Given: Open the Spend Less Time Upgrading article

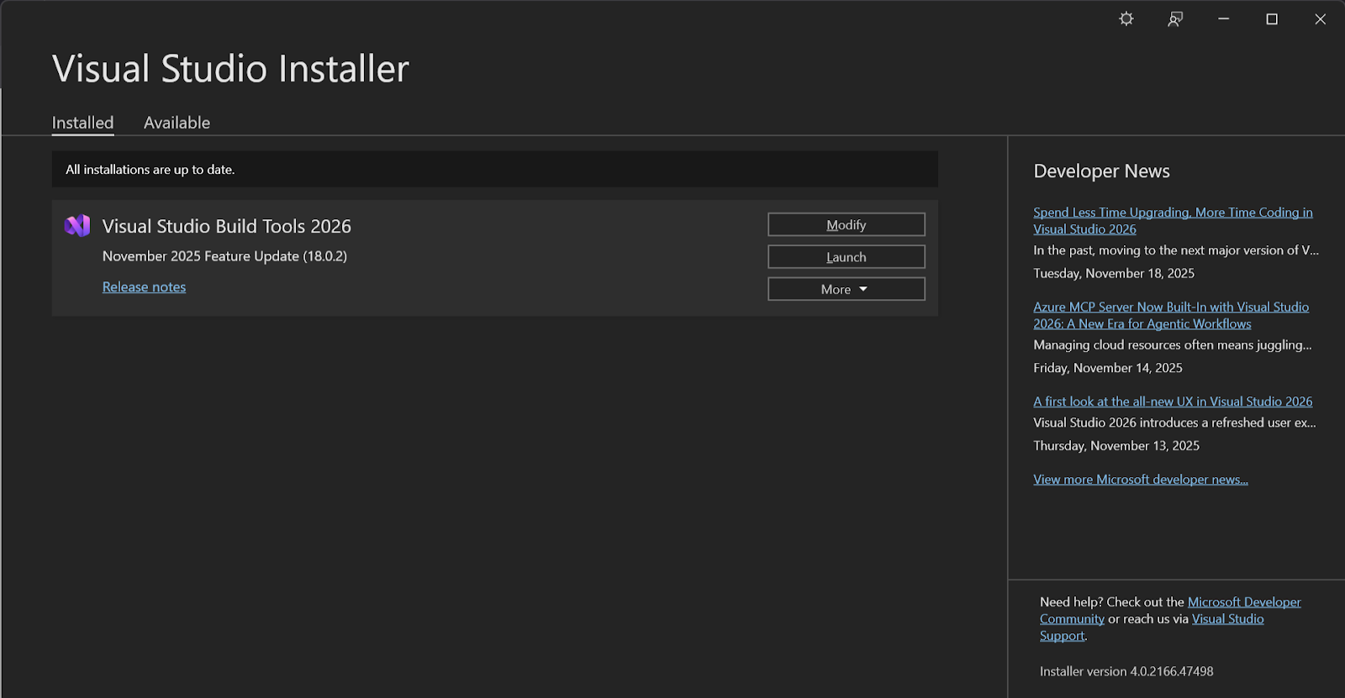Looking at the screenshot, I should coord(1172,213).
